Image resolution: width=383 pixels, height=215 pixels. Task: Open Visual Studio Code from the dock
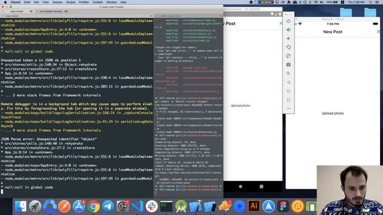(x=137, y=206)
